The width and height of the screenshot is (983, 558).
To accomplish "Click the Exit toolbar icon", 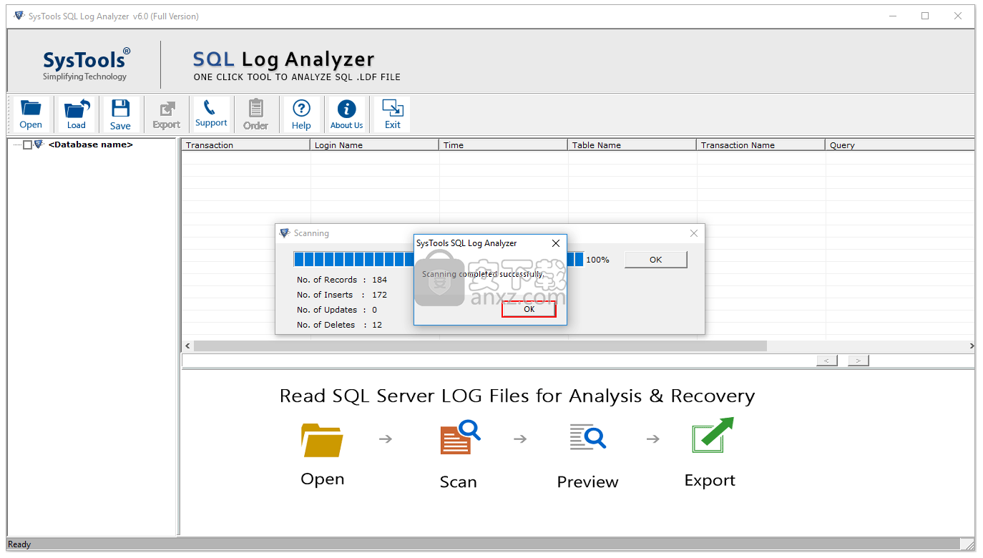I will tap(393, 114).
